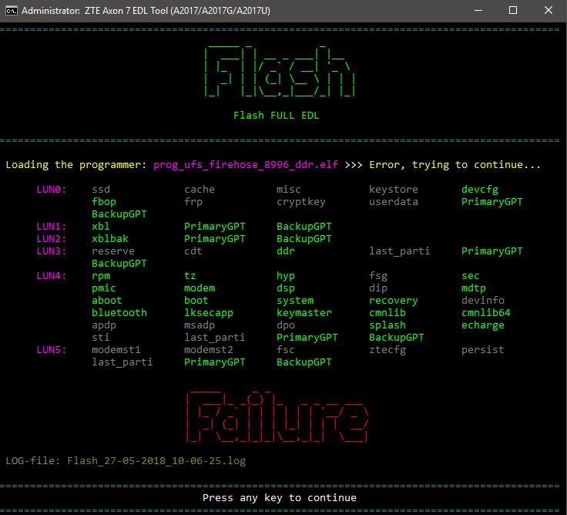Select the log file name Flash_27-05-2018_10-06-25.log
The image size is (567, 515).
pos(156,461)
